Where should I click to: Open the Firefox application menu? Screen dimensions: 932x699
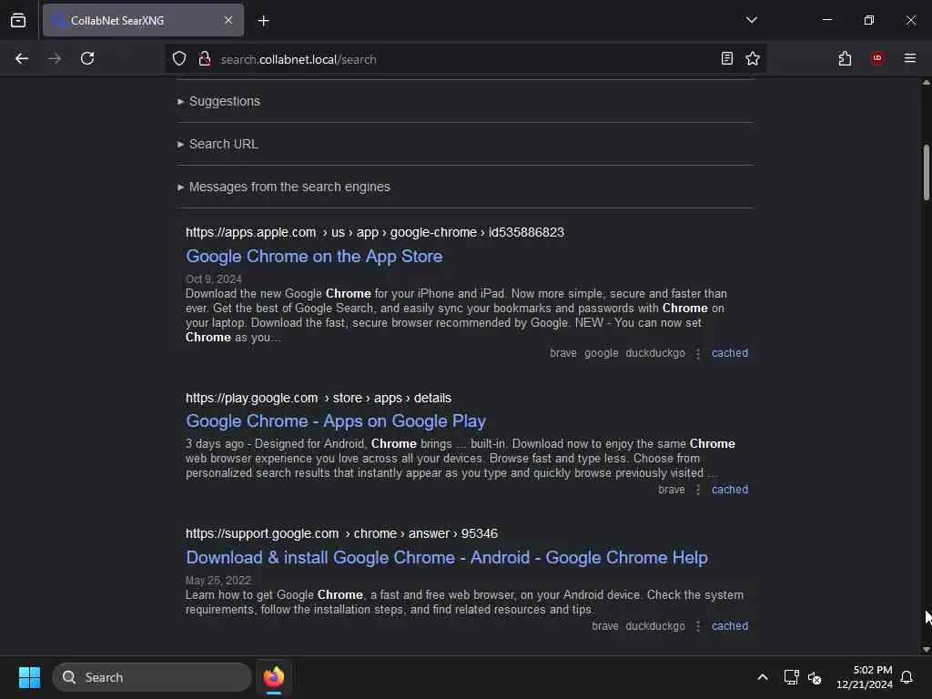point(910,58)
